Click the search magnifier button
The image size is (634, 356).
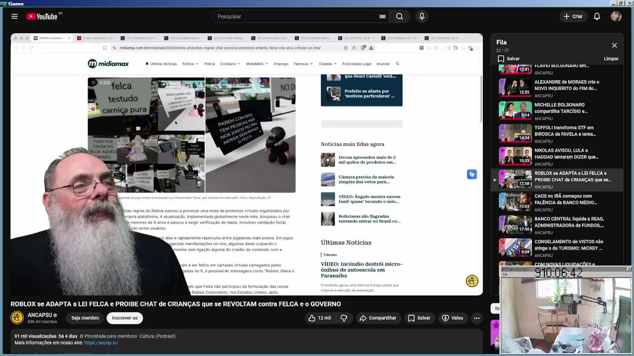399,16
